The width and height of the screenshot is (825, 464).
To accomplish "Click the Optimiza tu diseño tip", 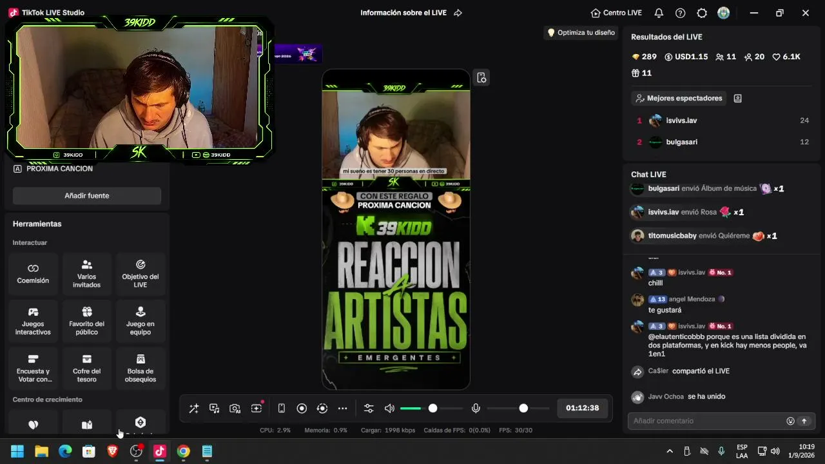I will (x=581, y=33).
